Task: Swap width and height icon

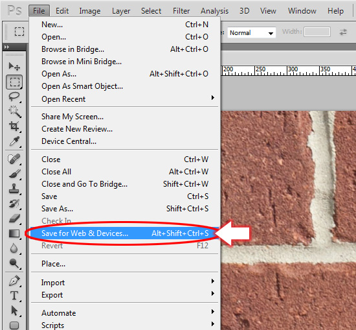Action: click(x=343, y=32)
